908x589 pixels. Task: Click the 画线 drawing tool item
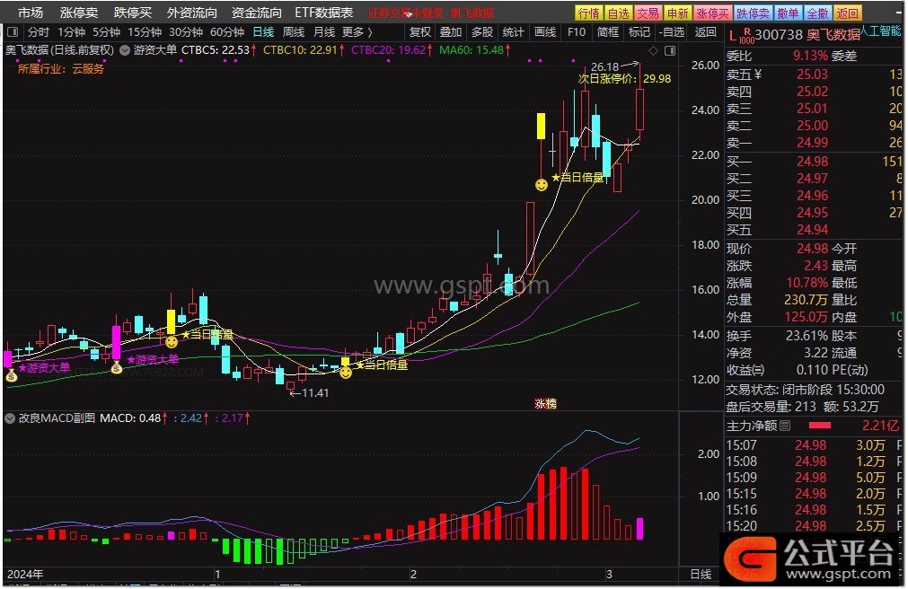(x=545, y=32)
